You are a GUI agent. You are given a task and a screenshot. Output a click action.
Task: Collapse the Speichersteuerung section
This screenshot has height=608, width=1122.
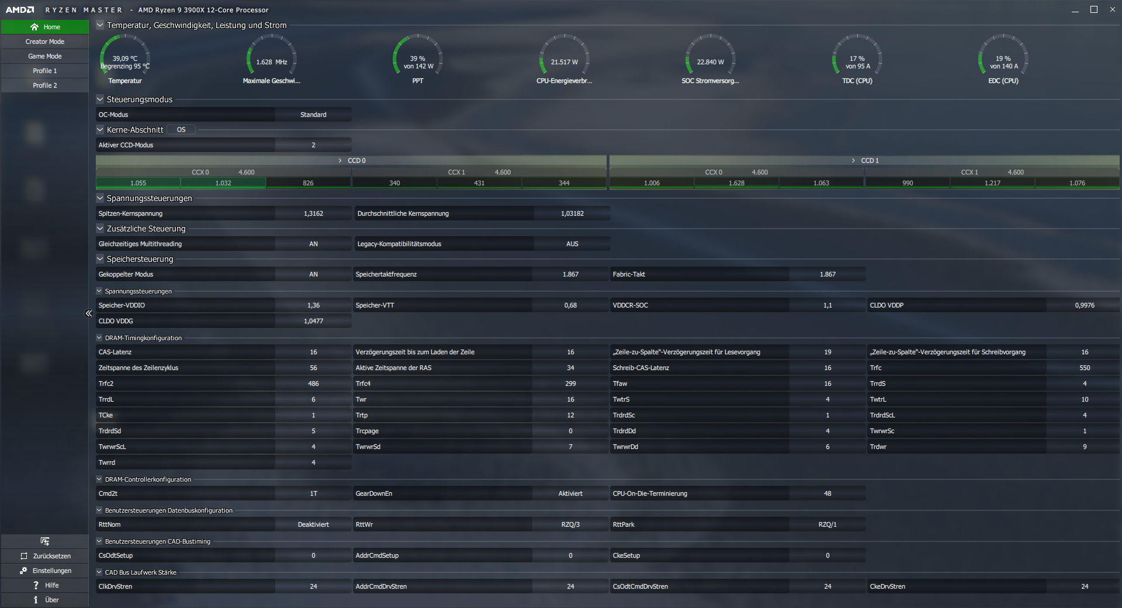(x=100, y=259)
